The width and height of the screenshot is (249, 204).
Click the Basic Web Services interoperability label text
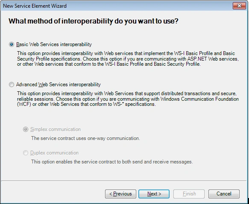point(54,44)
